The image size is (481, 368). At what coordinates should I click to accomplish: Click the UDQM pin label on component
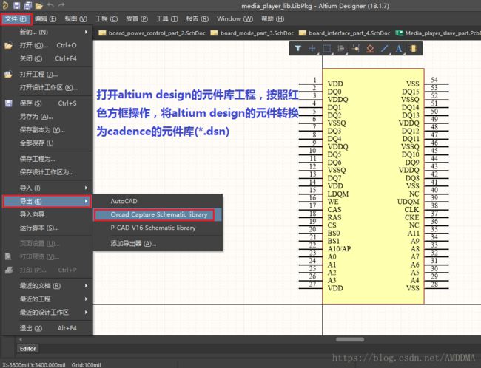(x=408, y=202)
